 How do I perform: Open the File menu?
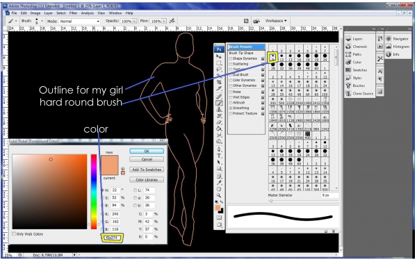click(14, 13)
